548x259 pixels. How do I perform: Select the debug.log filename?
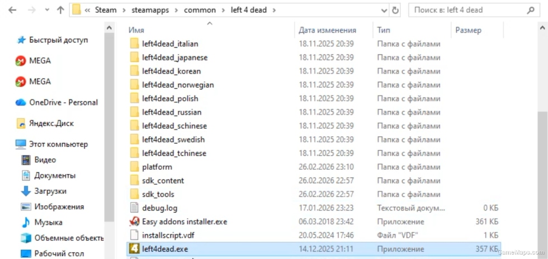coord(160,208)
